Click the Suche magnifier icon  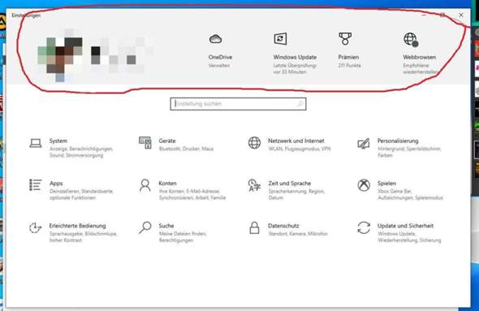pos(145,227)
